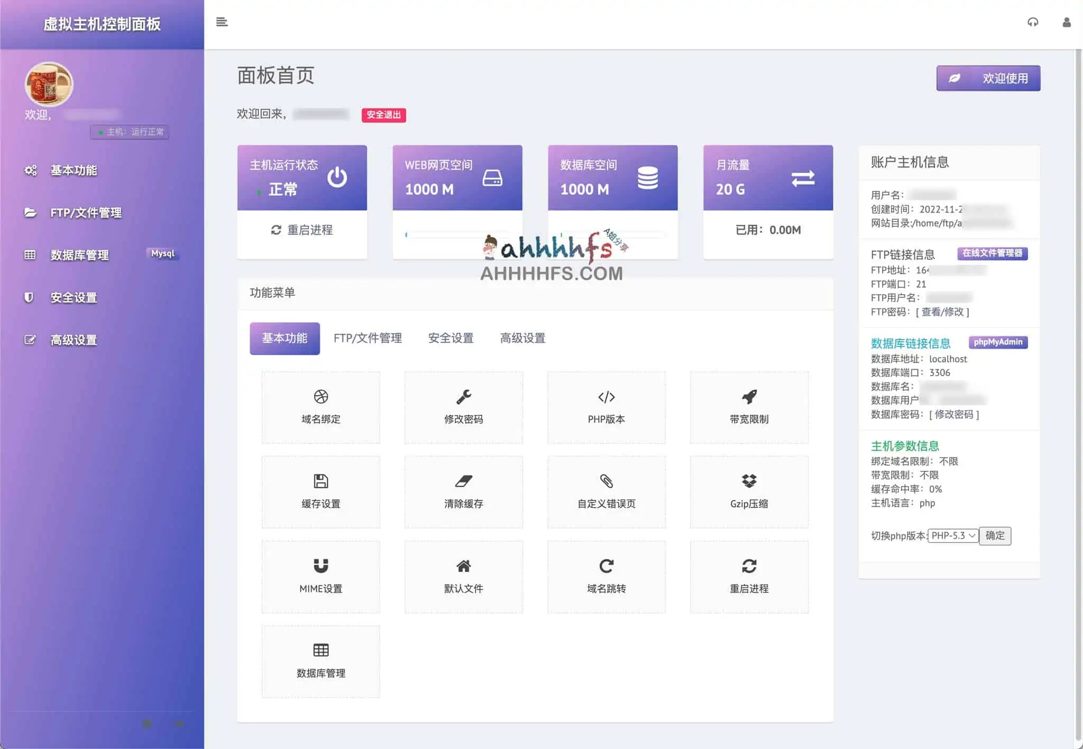Click the headset support icon
This screenshot has height=749, width=1083.
(1032, 22)
